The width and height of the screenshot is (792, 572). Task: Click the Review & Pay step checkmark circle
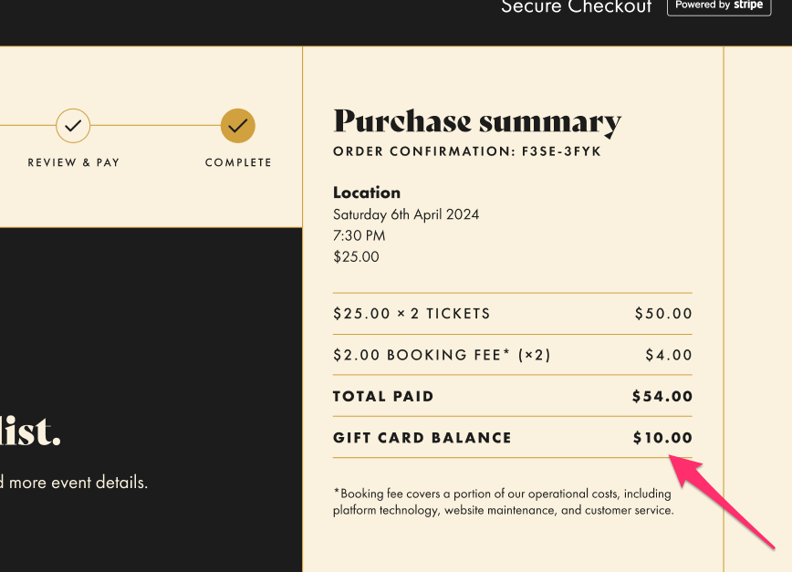coord(73,126)
